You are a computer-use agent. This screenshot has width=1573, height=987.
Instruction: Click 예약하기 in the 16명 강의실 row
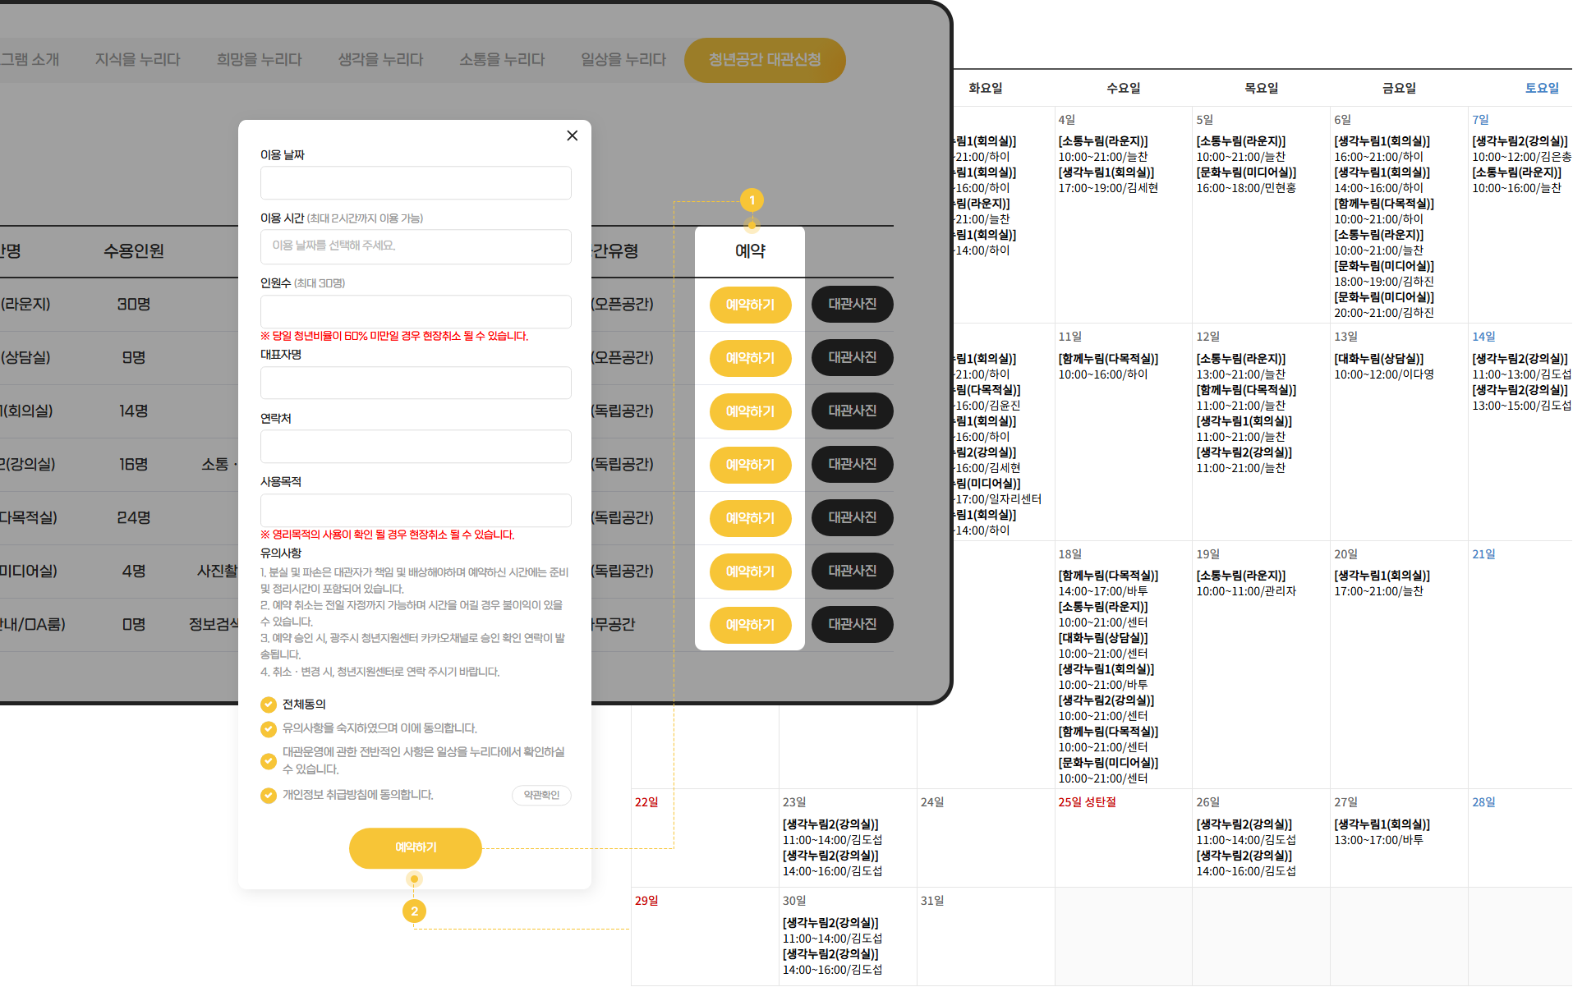pos(750,465)
